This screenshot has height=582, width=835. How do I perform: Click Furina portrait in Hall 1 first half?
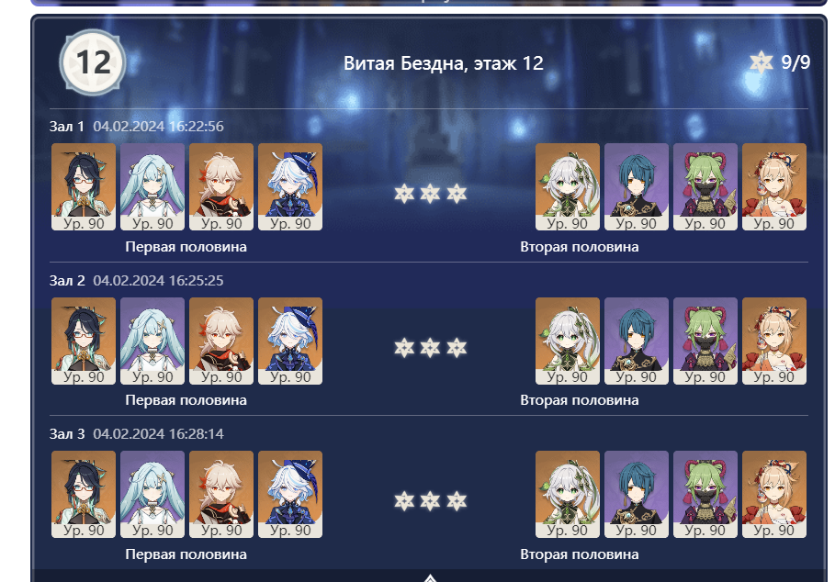[x=290, y=186]
